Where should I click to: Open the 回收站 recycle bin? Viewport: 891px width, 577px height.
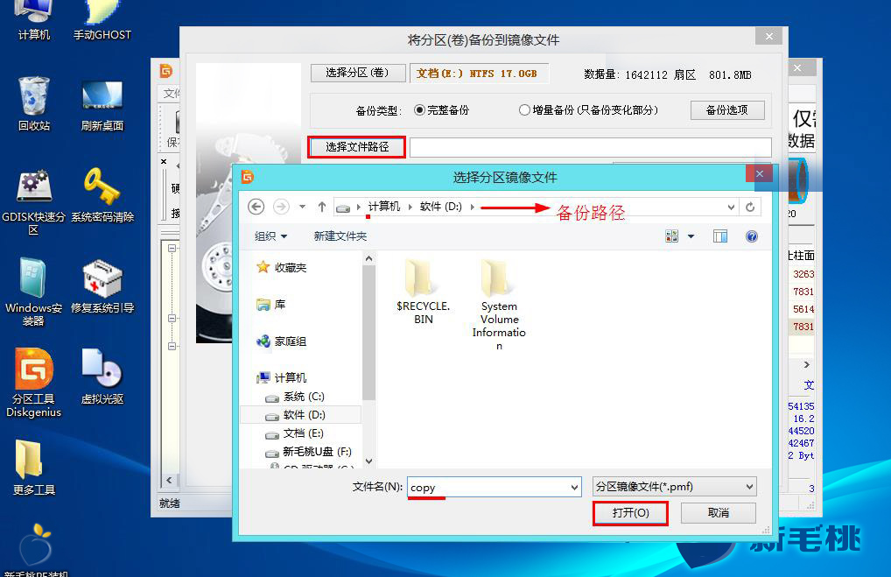33,103
